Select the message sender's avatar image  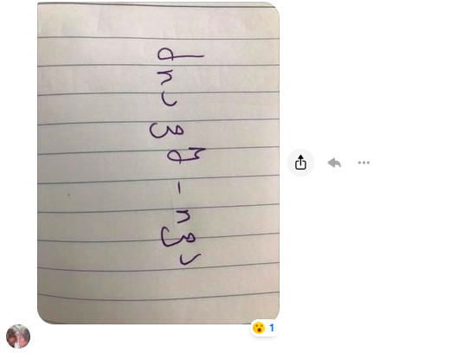(x=18, y=337)
